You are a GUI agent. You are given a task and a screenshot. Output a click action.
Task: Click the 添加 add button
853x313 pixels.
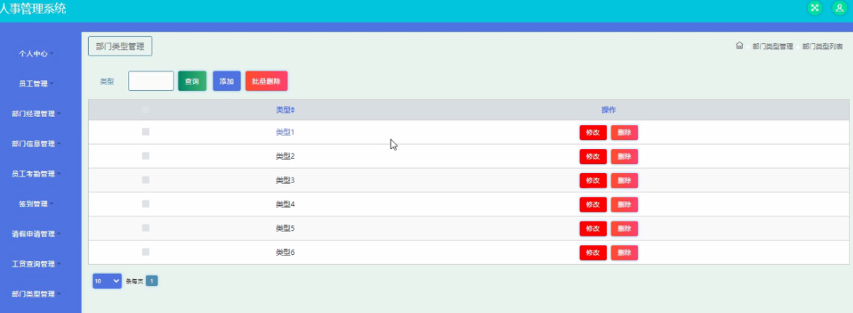click(227, 81)
